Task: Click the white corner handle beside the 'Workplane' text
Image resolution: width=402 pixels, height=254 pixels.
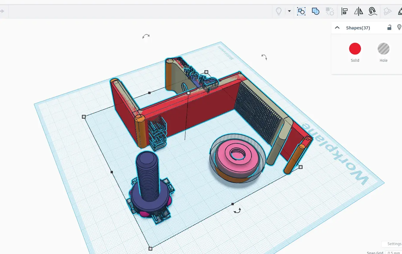Action: pos(301,167)
